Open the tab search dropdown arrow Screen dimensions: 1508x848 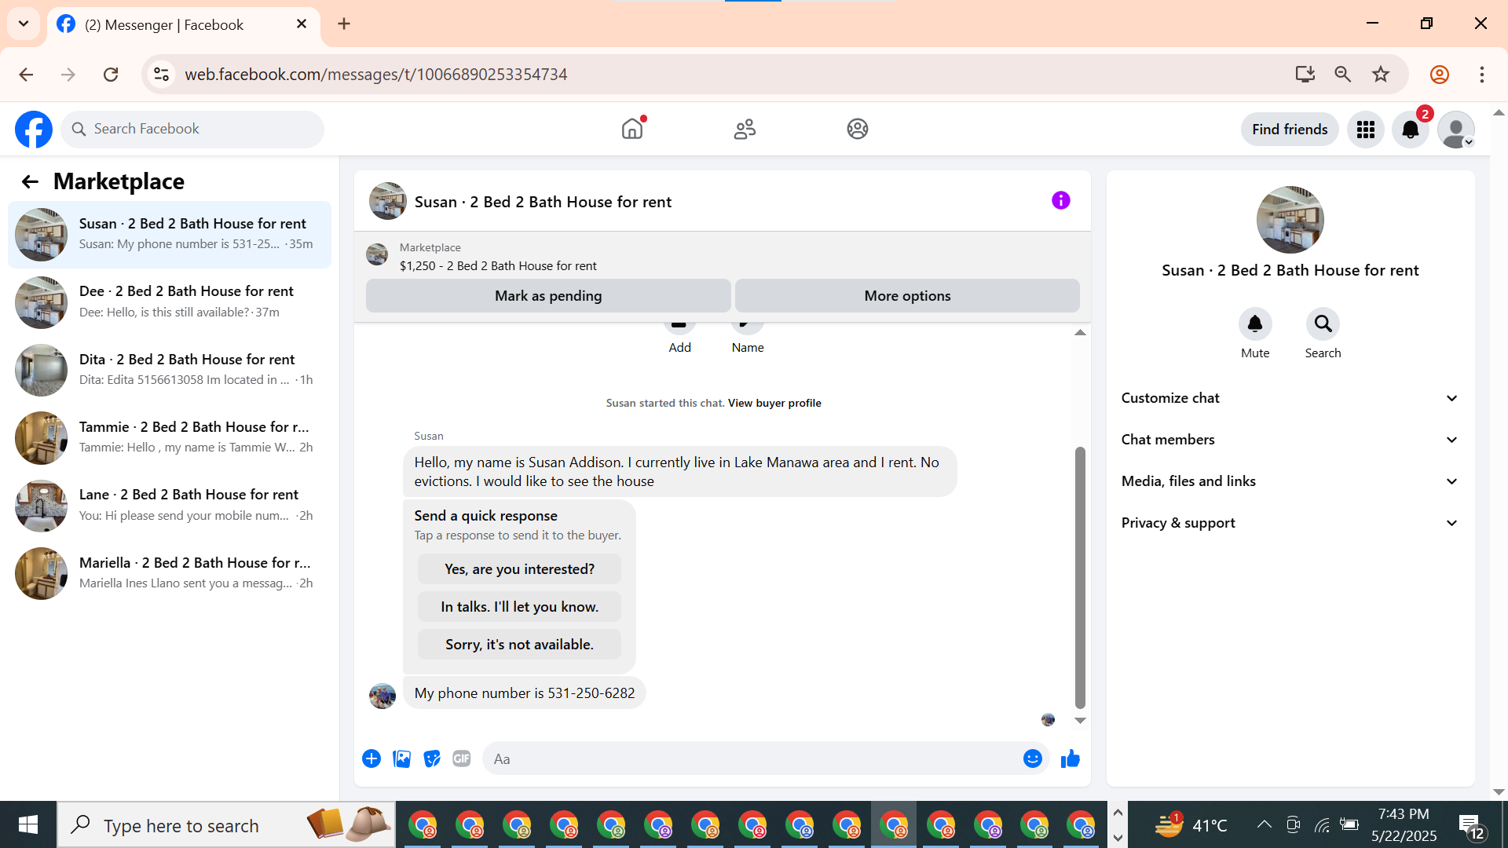click(x=24, y=24)
